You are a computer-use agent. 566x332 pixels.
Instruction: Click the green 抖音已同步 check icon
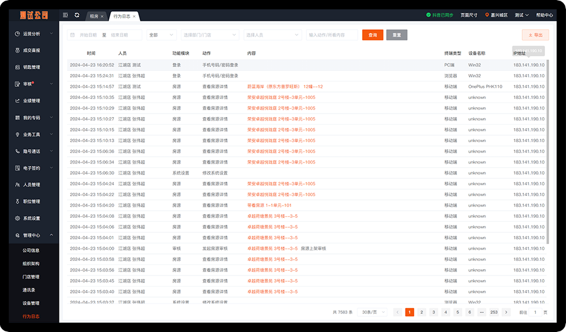tap(428, 15)
